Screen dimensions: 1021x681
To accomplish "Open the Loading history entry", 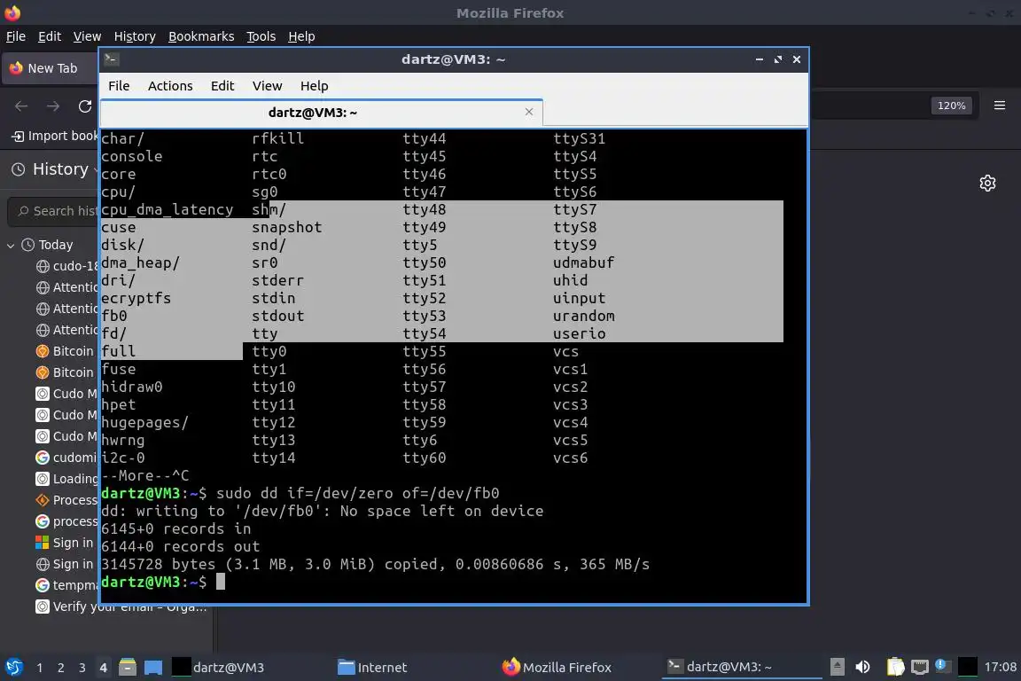I will [66, 479].
